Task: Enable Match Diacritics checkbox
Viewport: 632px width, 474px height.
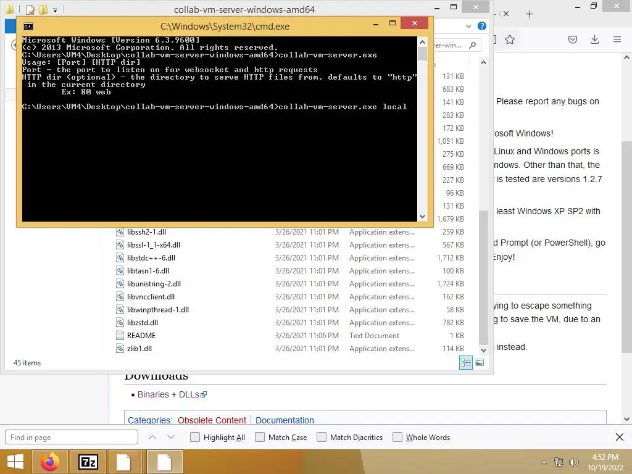Action: point(321,437)
